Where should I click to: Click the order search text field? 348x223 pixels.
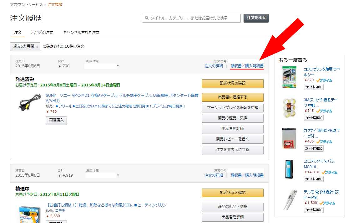[191, 18]
